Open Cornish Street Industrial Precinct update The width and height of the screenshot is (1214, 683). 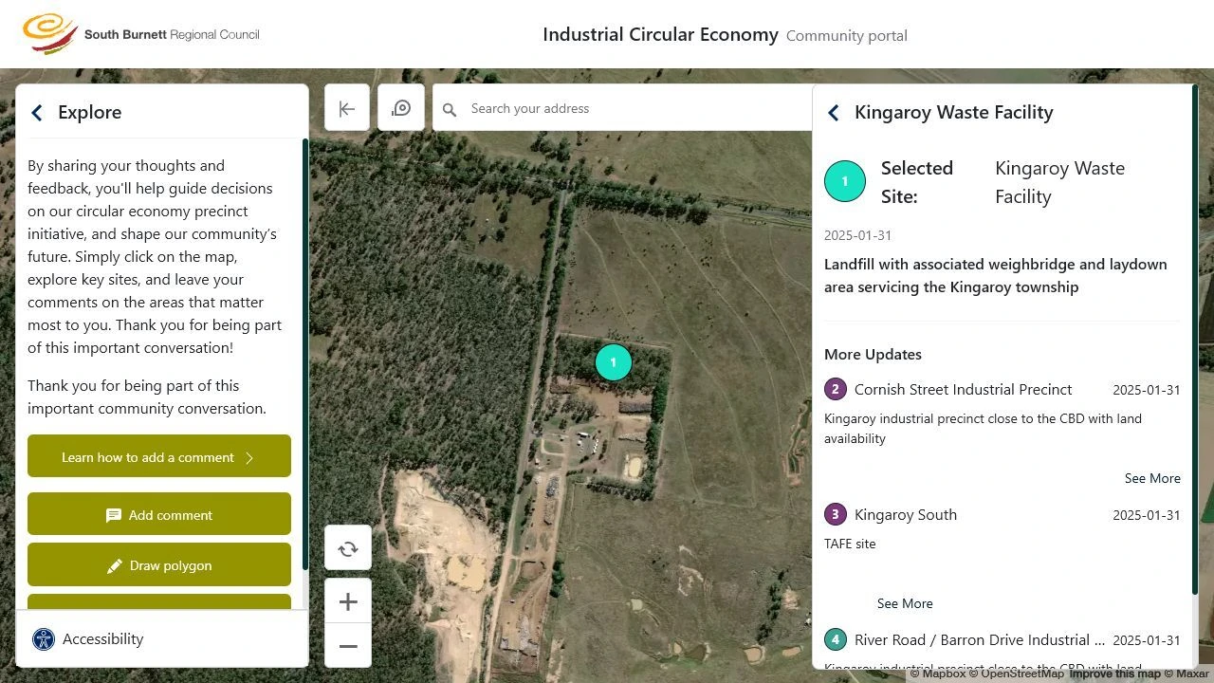click(x=963, y=389)
